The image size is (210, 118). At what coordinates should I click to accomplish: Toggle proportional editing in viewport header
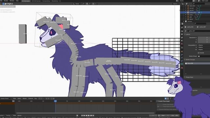pyautogui.click(x=93, y=4)
